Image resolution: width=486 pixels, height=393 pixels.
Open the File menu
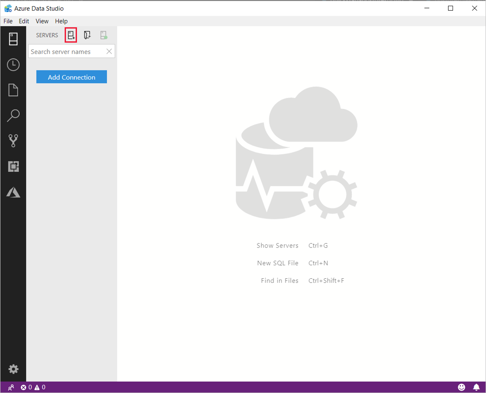click(7, 21)
